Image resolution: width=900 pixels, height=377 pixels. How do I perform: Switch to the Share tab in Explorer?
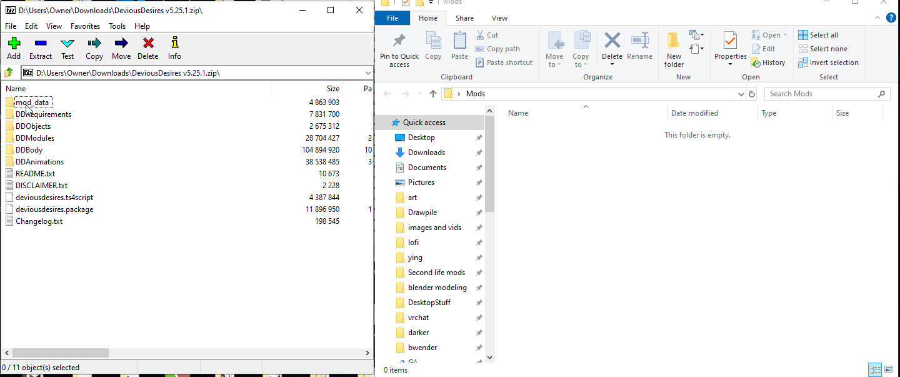(464, 18)
